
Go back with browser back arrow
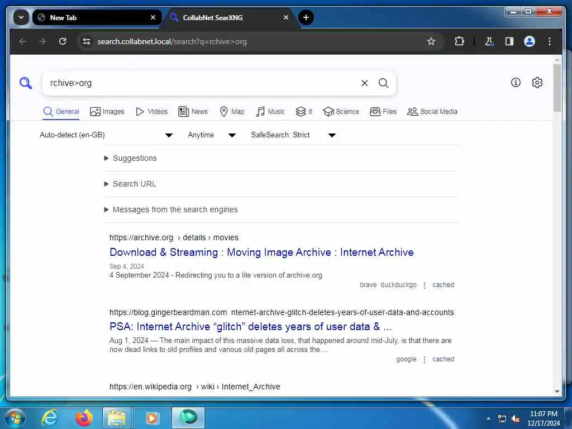(22, 41)
